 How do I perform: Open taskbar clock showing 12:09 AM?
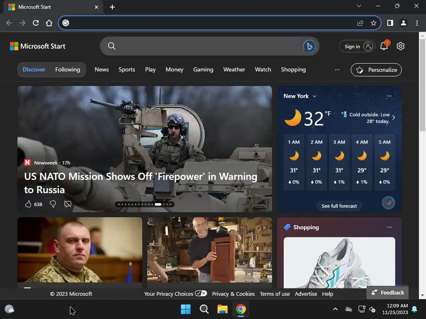(x=395, y=309)
